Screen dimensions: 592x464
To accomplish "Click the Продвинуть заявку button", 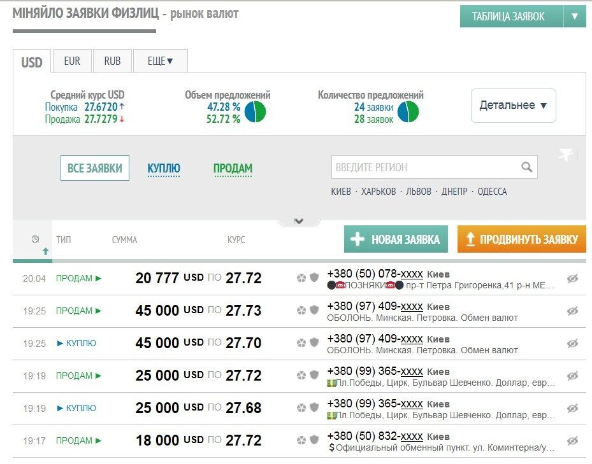I will (x=521, y=239).
